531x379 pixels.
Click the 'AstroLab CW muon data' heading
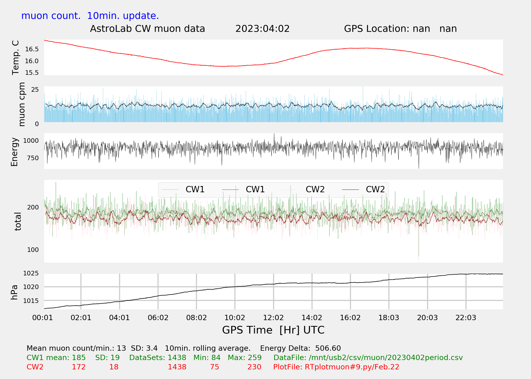point(147,29)
